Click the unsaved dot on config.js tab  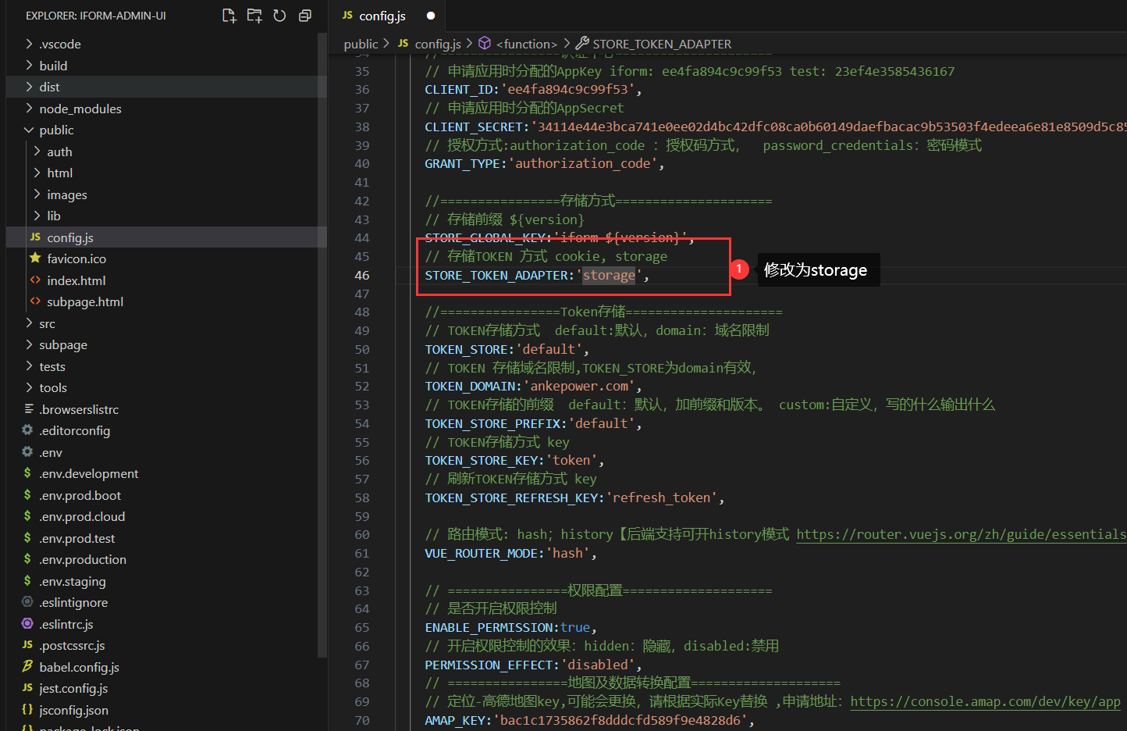click(x=431, y=16)
